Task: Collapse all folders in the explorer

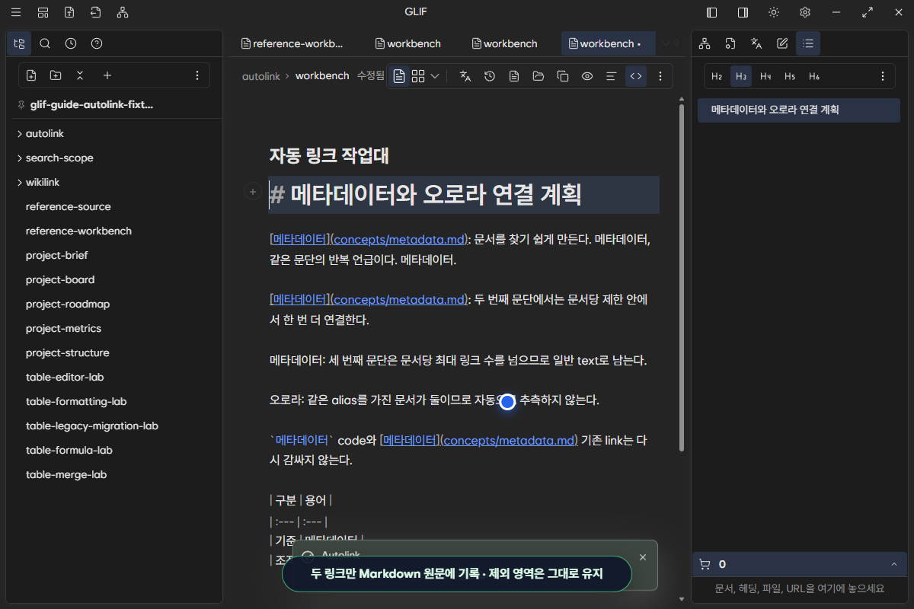Action: [x=80, y=75]
